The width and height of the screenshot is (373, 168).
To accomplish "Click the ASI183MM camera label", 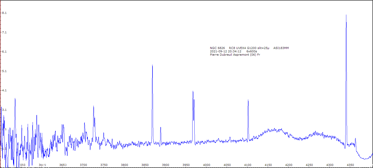I will [281, 48].
